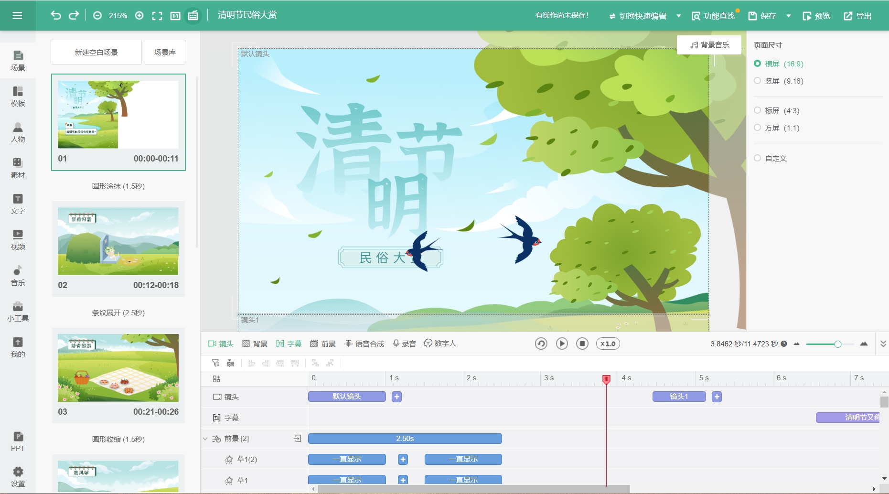This screenshot has height=494, width=889.
Task: Switch to the 镜头 timeline tab
Action: pyautogui.click(x=221, y=344)
